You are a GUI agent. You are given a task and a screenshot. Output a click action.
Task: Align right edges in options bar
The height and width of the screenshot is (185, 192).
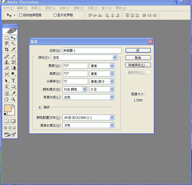pyautogui.click(x=117, y=15)
